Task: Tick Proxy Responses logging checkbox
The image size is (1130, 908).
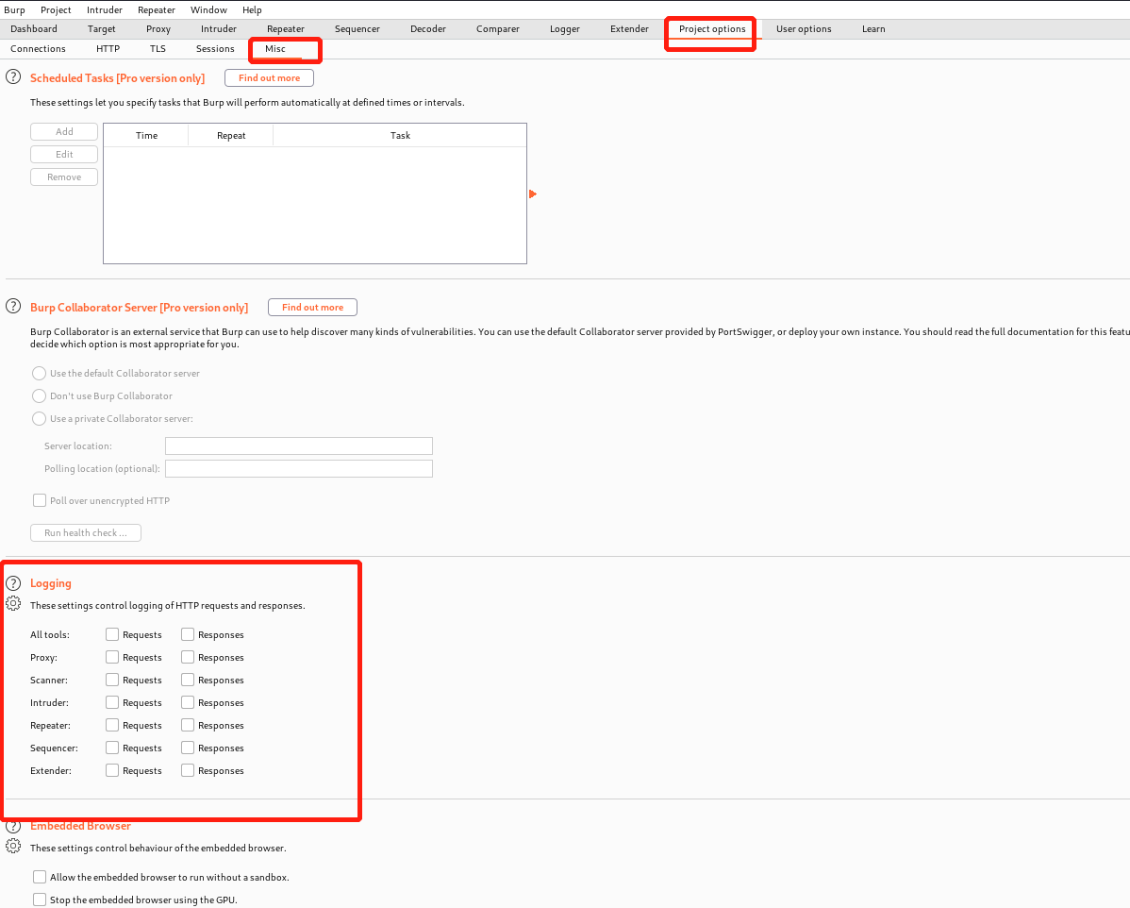Action: 188,657
